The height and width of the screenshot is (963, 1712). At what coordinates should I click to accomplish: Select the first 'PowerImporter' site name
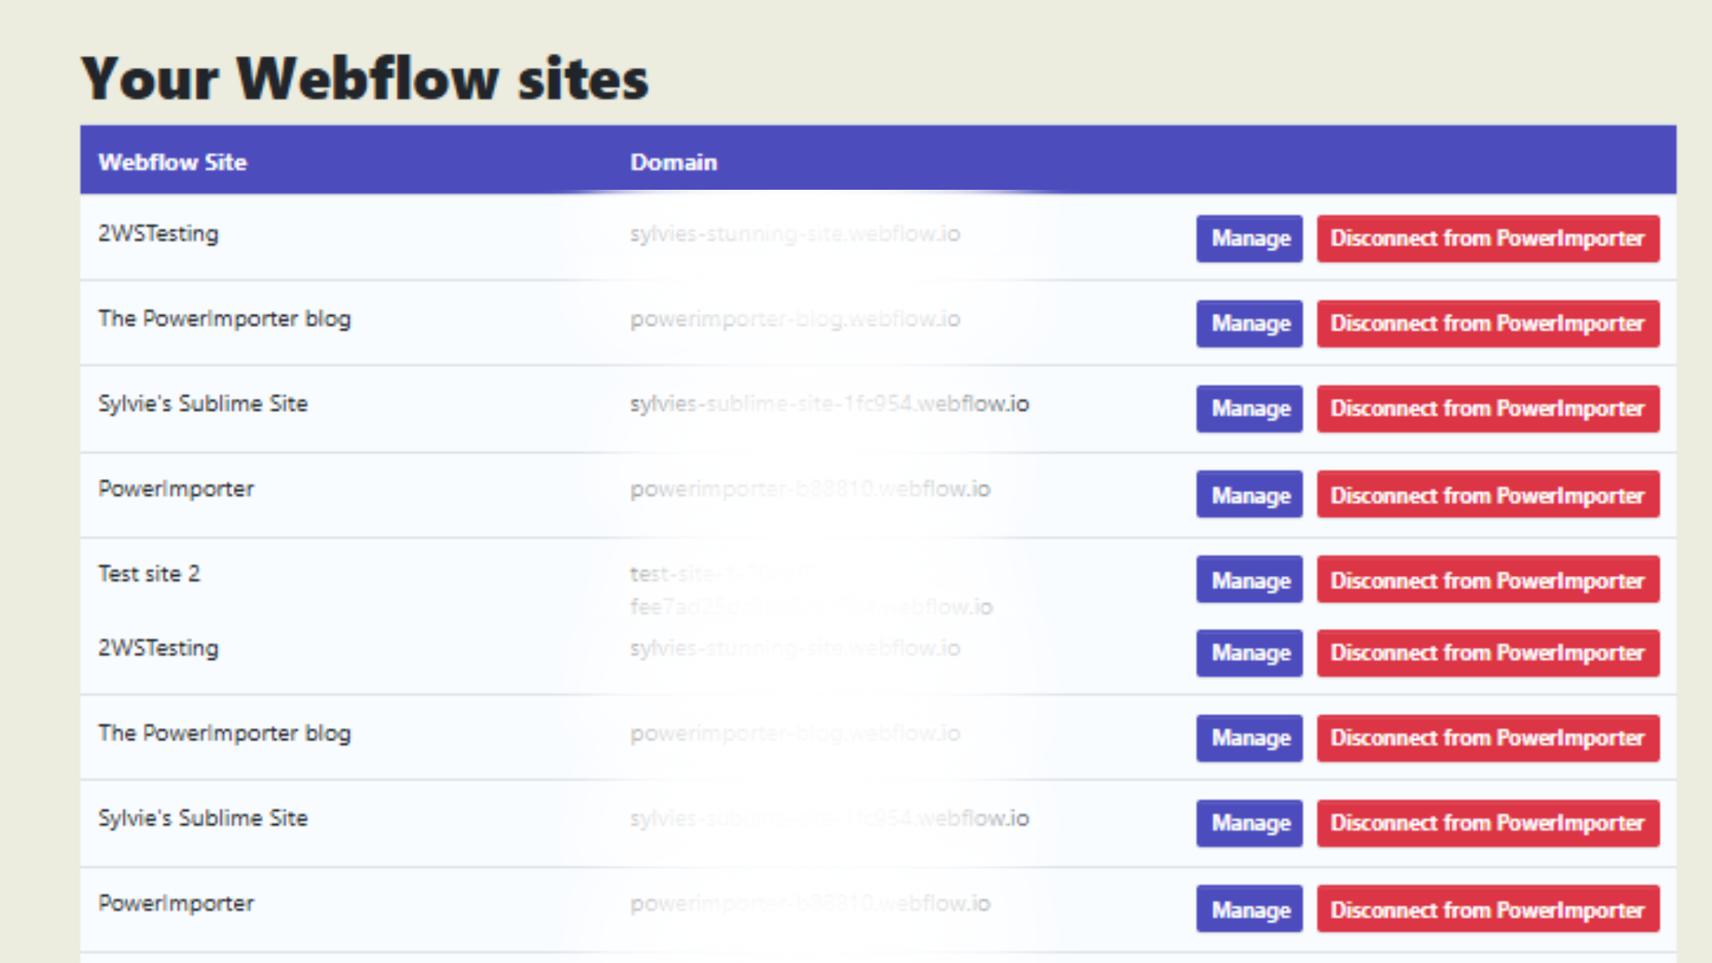(x=176, y=489)
